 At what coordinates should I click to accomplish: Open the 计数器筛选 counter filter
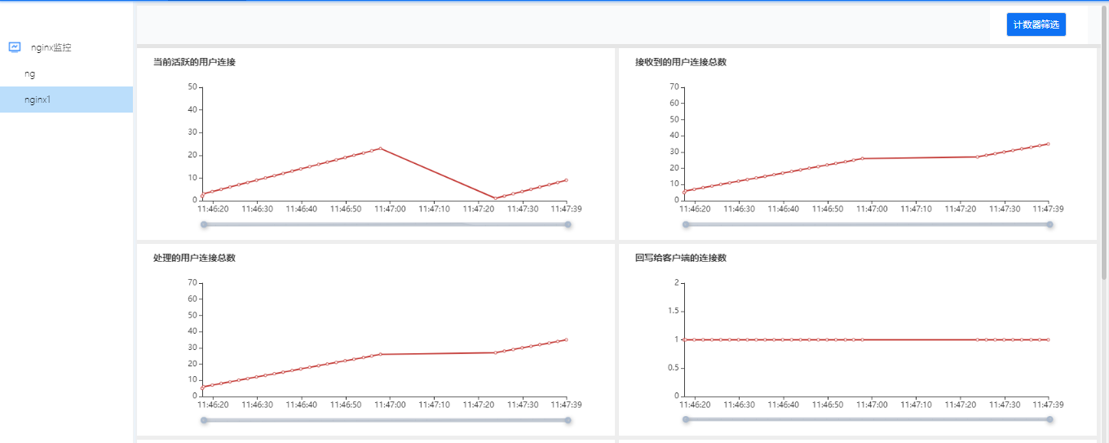[1036, 24]
